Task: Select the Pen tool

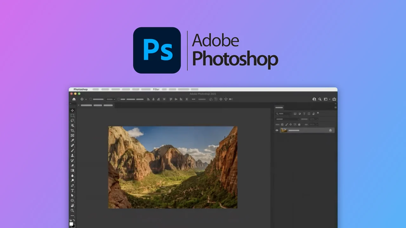Action: pos(72,186)
